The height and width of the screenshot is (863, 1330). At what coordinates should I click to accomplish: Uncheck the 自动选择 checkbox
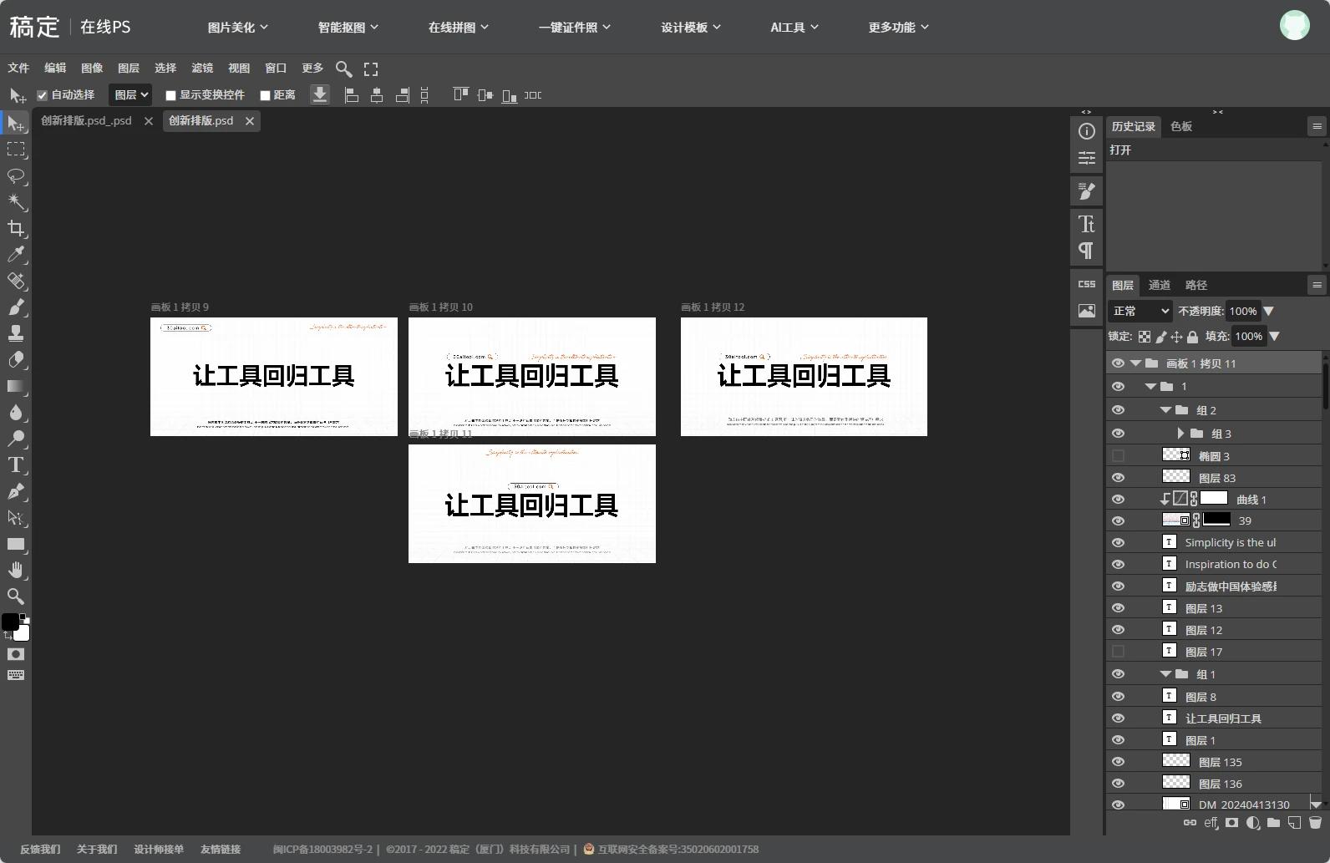tap(43, 95)
